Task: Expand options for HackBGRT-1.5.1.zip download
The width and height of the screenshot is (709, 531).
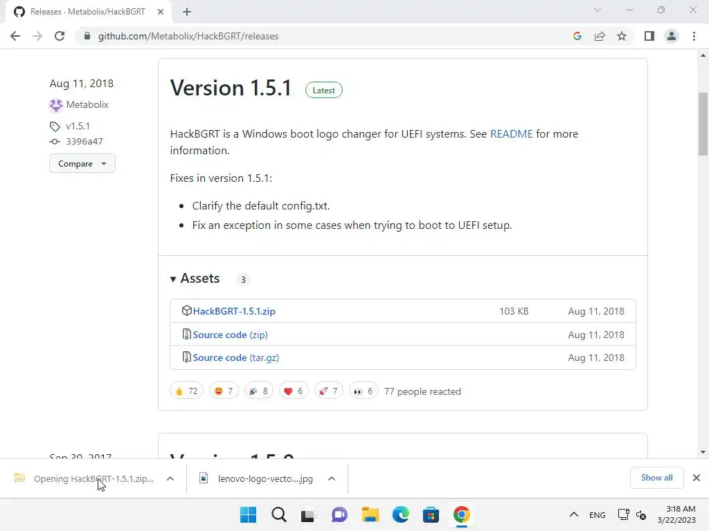Action: tap(170, 478)
